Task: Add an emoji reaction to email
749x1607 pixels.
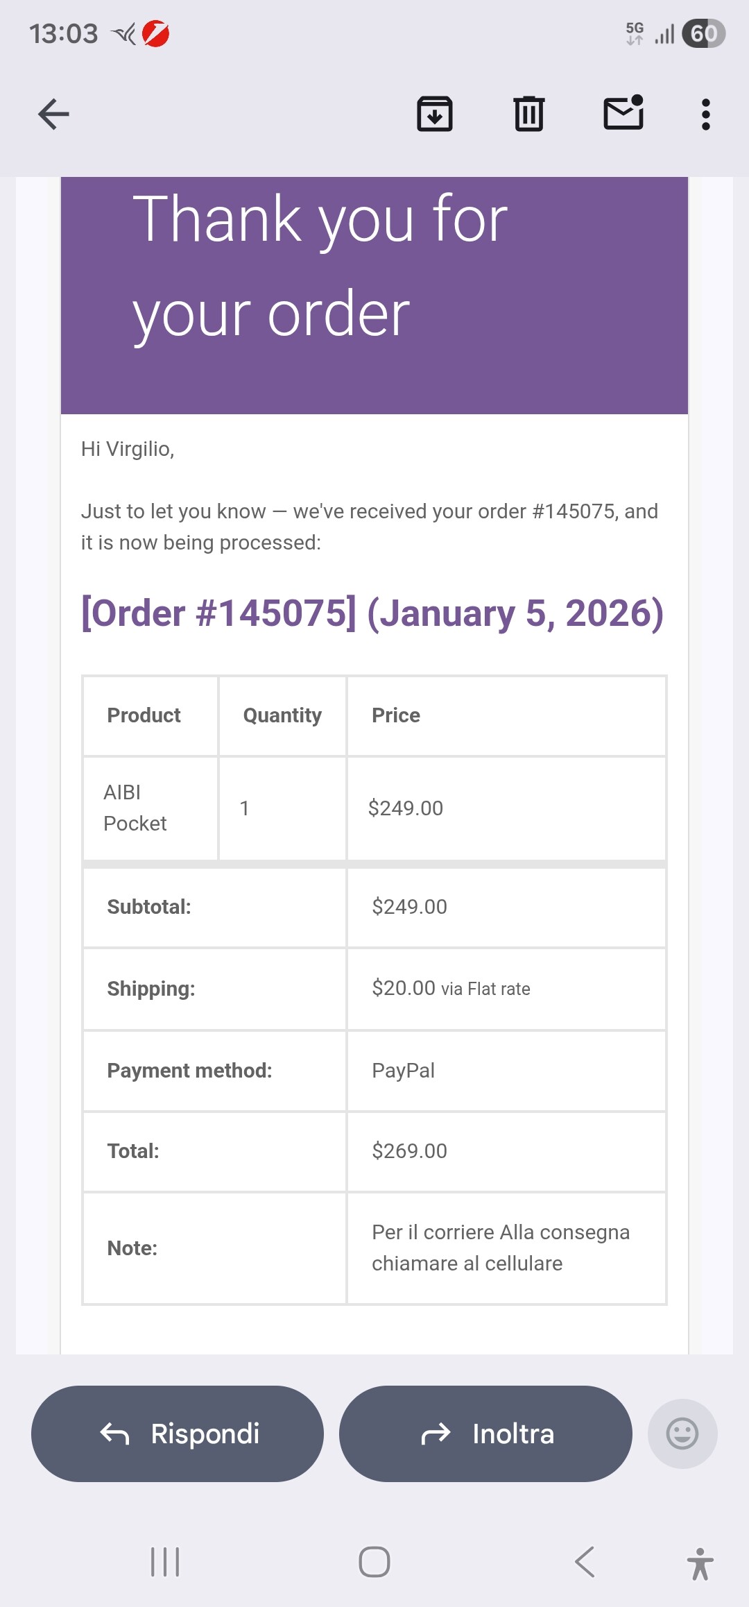Action: click(682, 1434)
